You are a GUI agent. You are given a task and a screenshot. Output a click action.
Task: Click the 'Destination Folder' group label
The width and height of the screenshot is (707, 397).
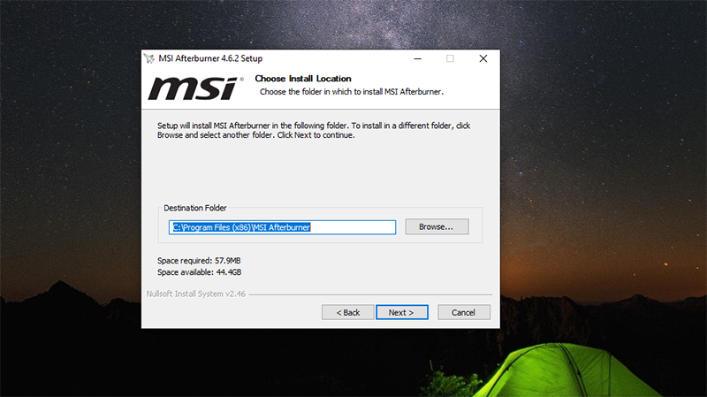[194, 208]
